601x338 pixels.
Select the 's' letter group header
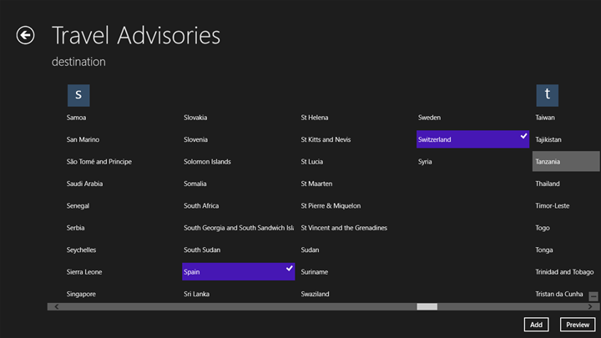(78, 94)
